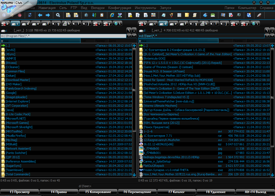Open settings via the gears toolbar icon

coord(58,15)
